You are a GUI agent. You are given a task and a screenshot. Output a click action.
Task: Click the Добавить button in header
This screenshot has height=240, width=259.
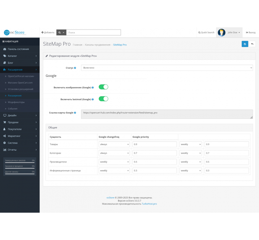pyautogui.click(x=48, y=32)
